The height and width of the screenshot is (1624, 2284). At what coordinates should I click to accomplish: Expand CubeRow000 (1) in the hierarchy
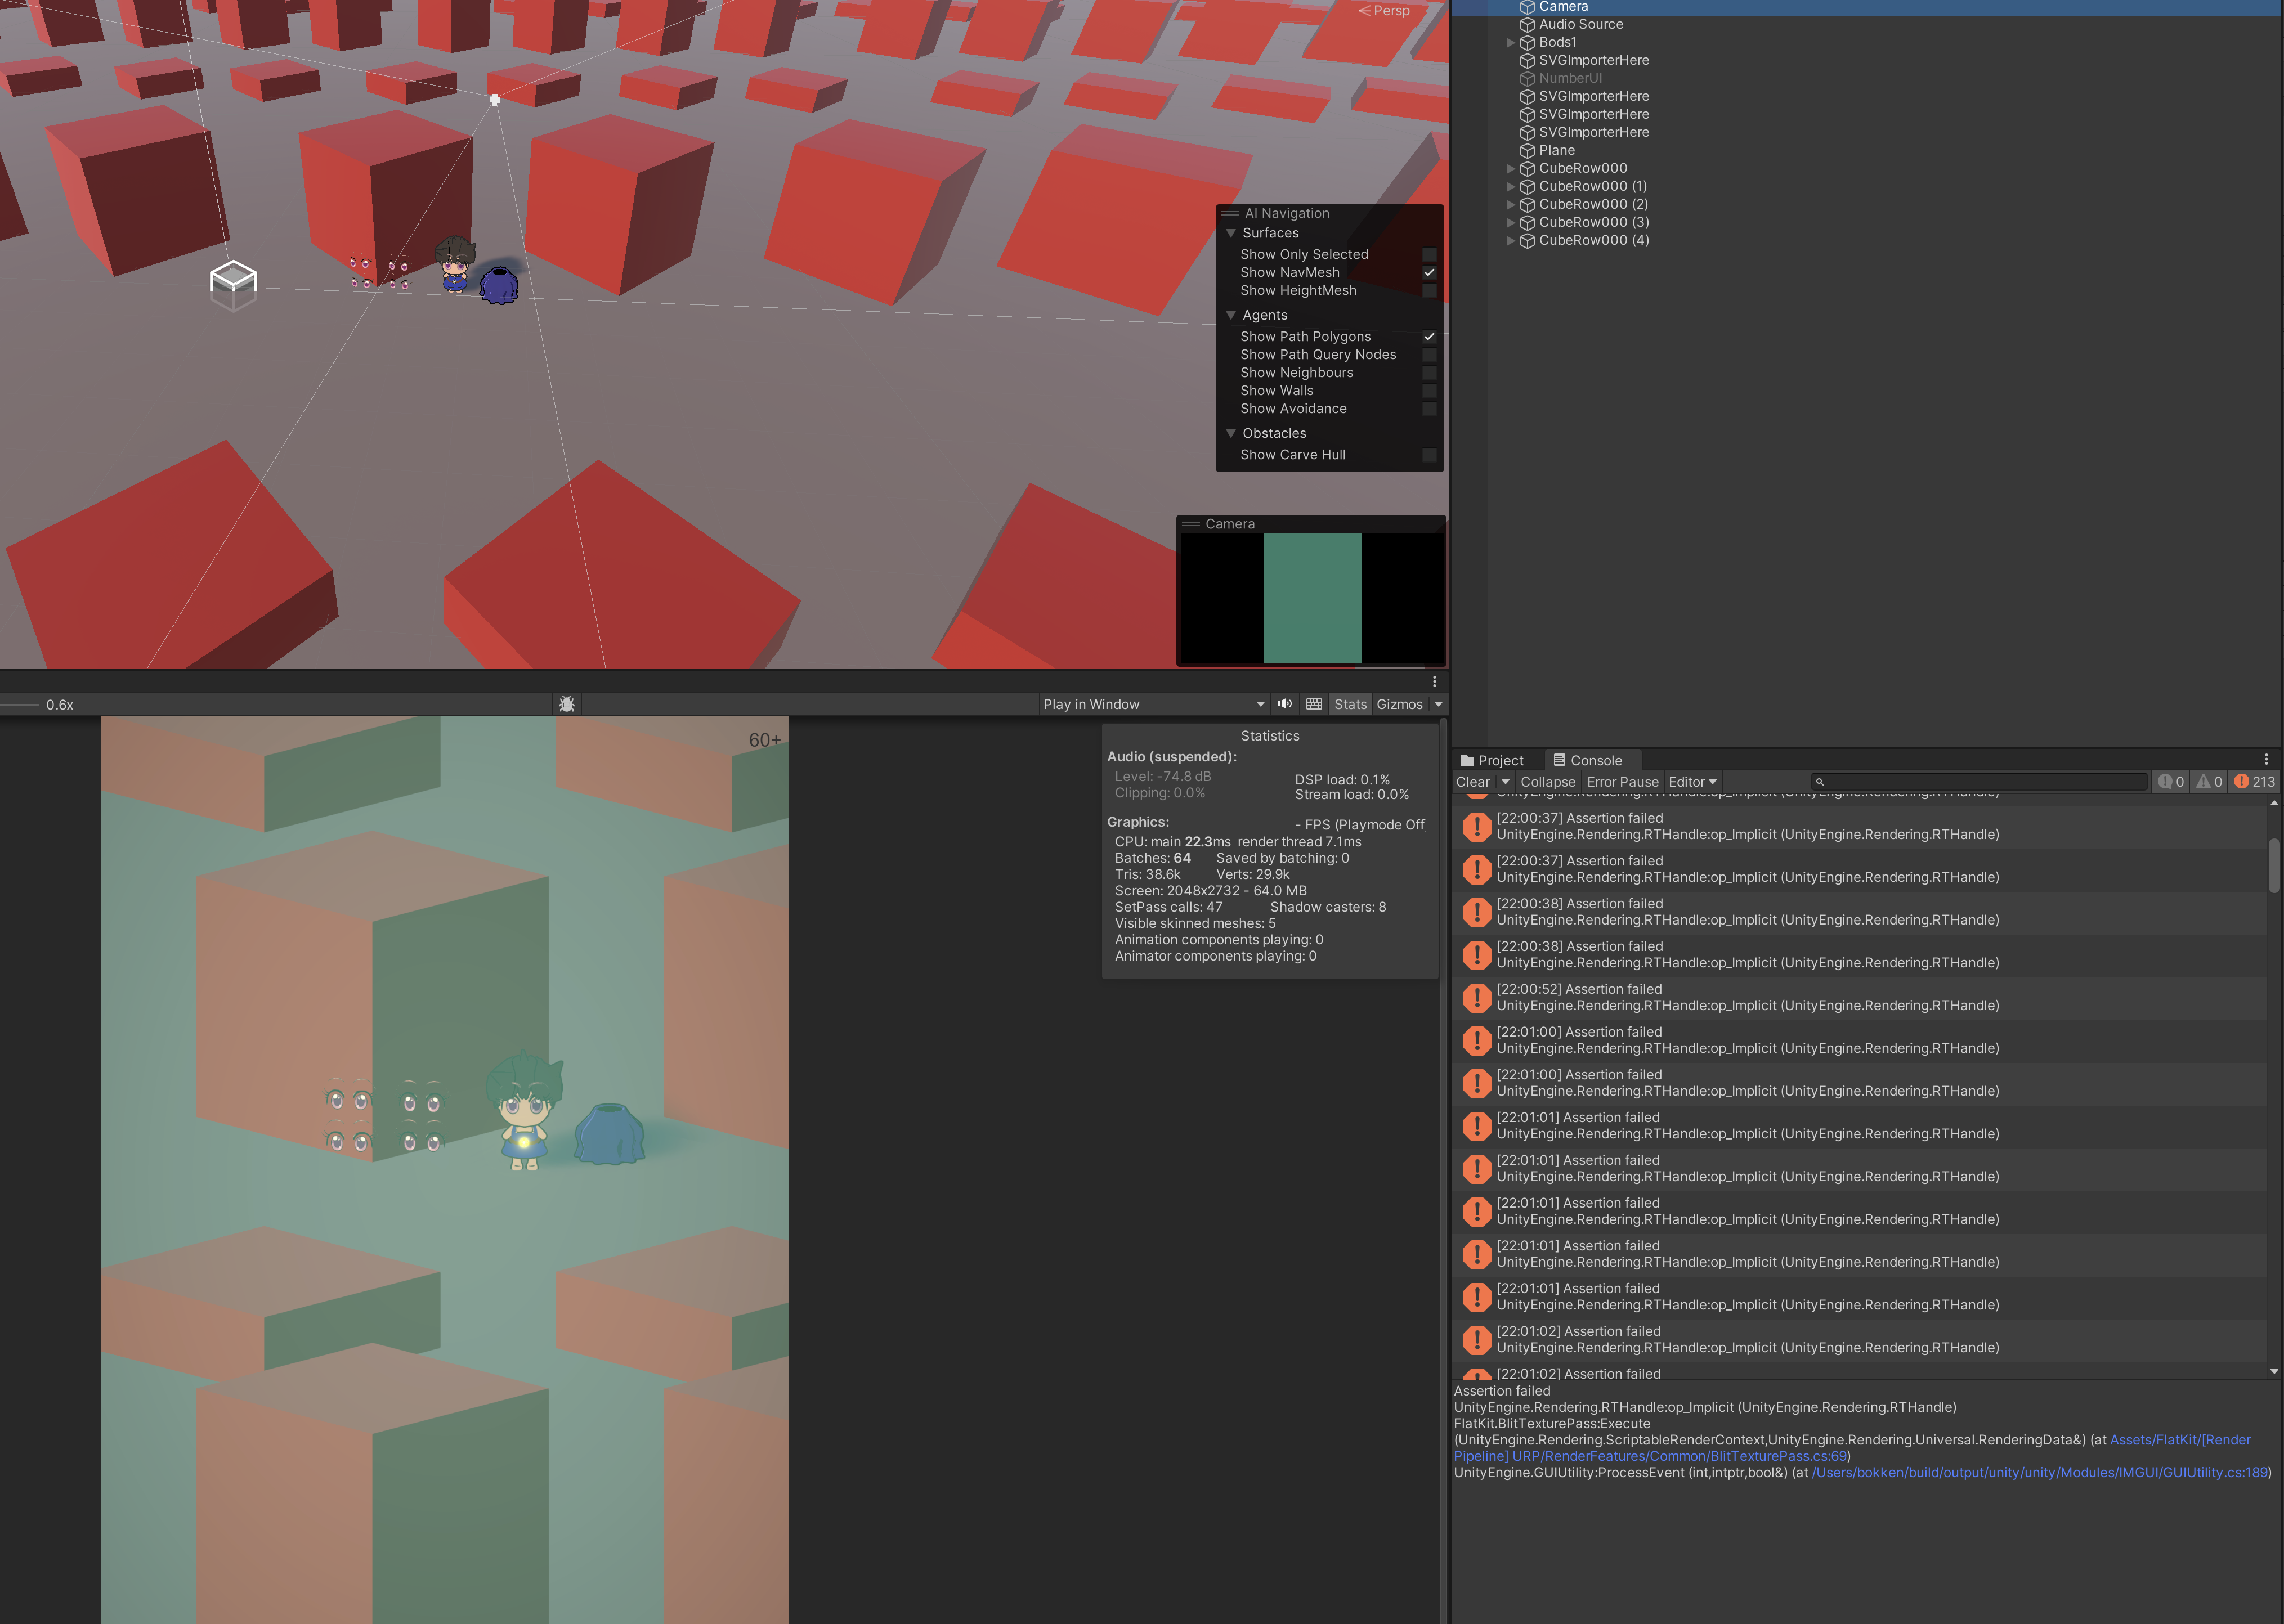click(x=1510, y=186)
